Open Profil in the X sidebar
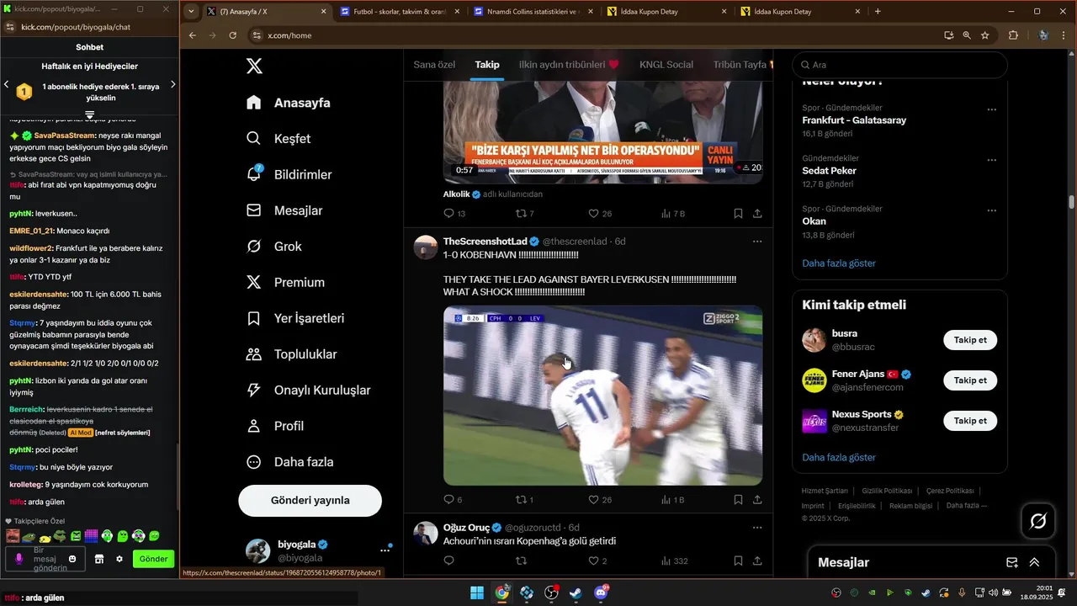The width and height of the screenshot is (1077, 606). [x=274, y=426]
